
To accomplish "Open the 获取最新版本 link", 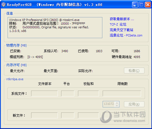I will click(122, 19).
